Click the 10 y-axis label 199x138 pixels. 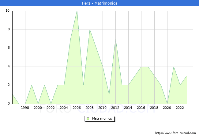tap(7, 11)
